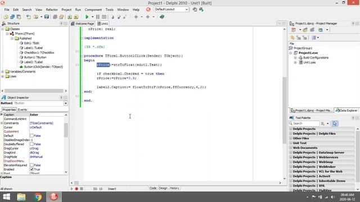The width and height of the screenshot is (360, 202).
Task: Open the Object Inspector component selector dropdown
Action: click(x=66, y=103)
